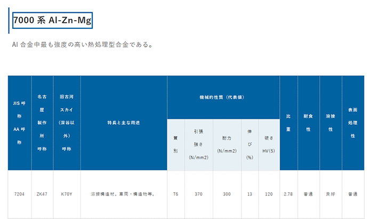Click the ZK47 designation cell
The width and height of the screenshot is (373, 219).
[x=42, y=194]
